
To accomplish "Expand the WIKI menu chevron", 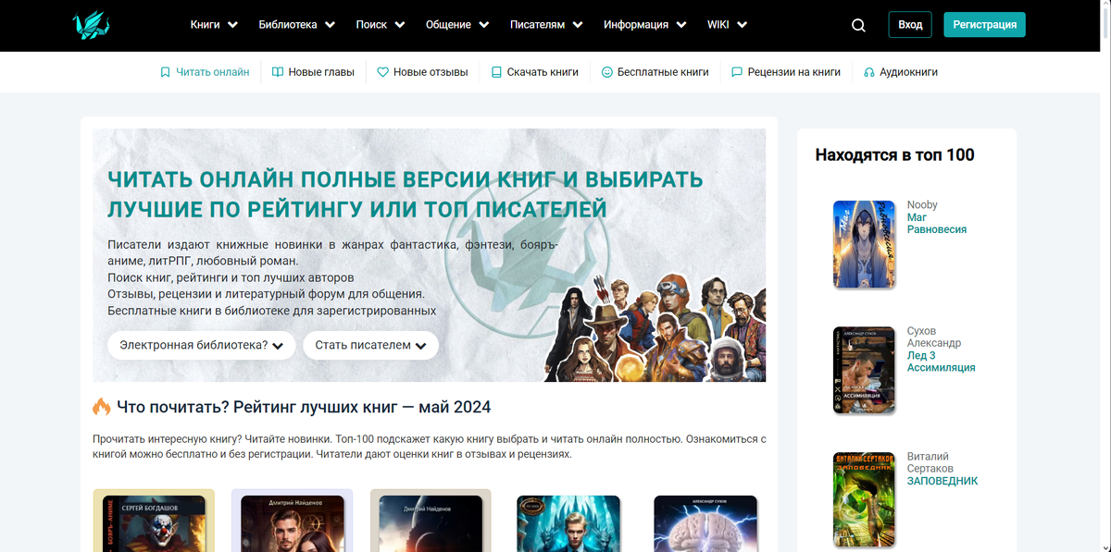I will pyautogui.click(x=742, y=25).
